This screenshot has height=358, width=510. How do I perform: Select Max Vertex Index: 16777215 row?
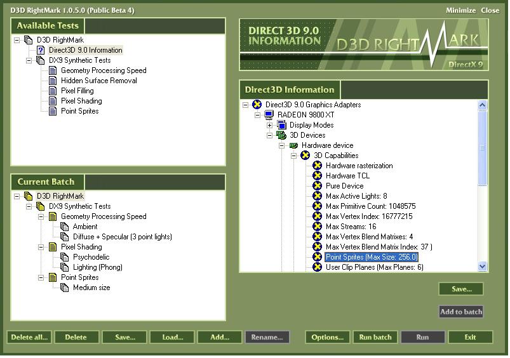click(x=369, y=216)
